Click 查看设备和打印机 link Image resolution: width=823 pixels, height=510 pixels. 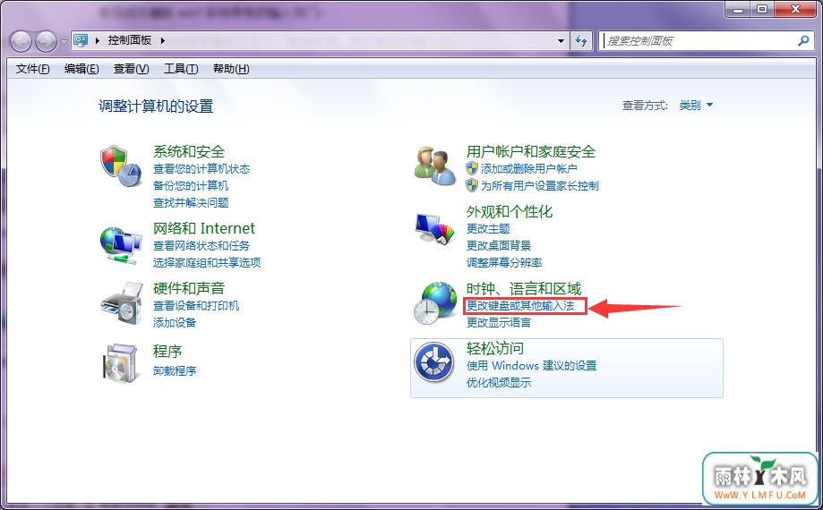coord(196,306)
